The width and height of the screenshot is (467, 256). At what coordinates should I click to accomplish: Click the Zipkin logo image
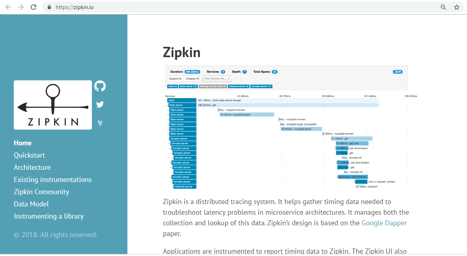[x=53, y=105]
